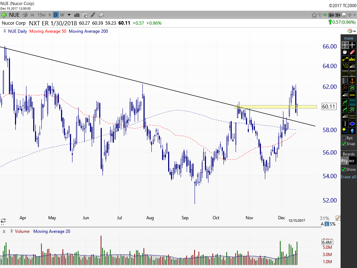Select the blue ellipse drawing tool
Viewport: 357px width, 268px height.
tap(352, 124)
